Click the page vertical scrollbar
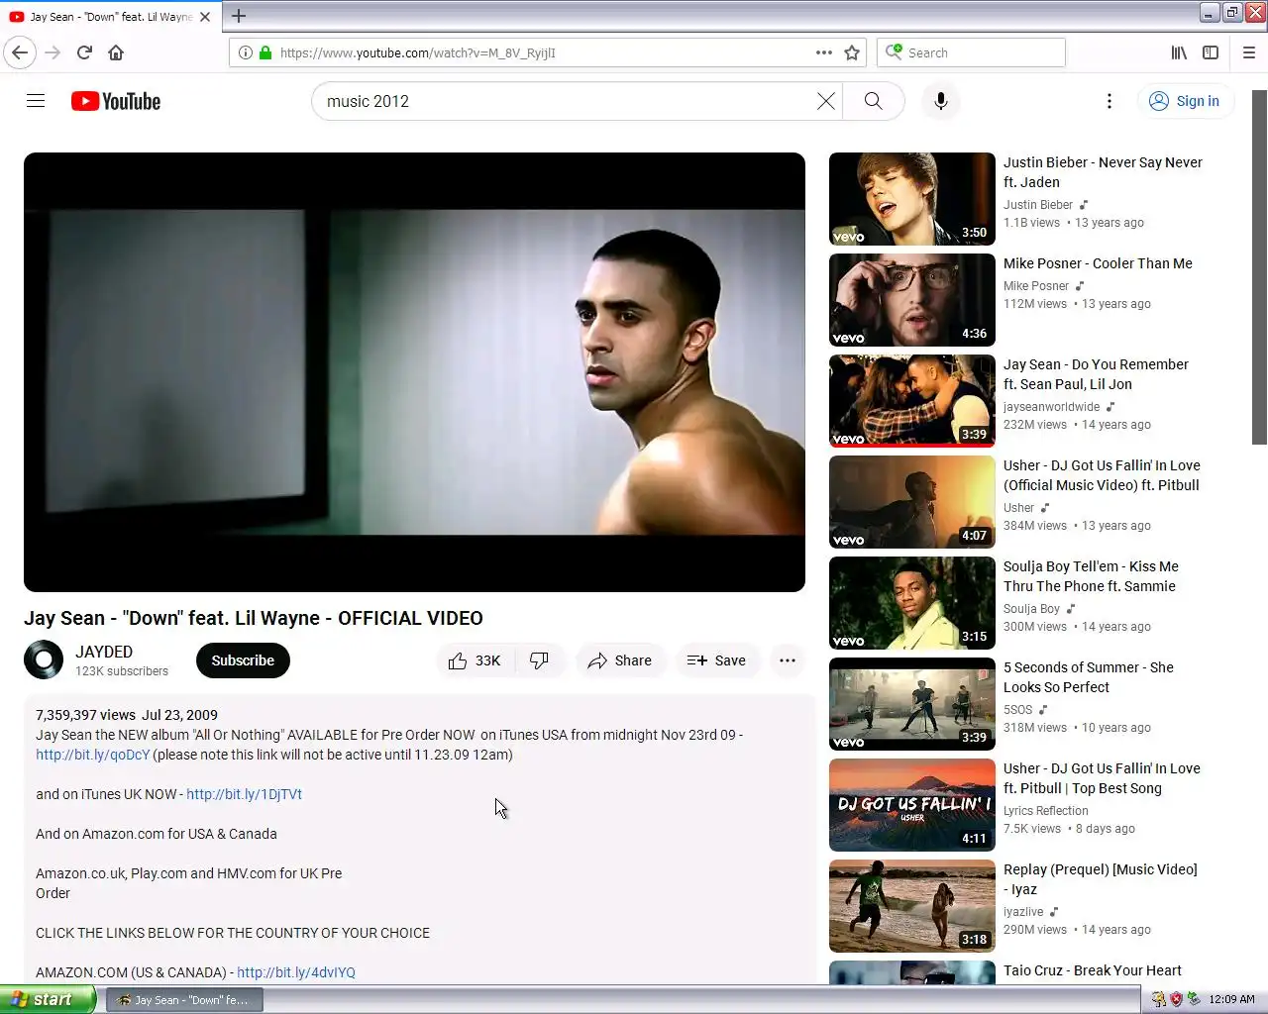The image size is (1268, 1014). 1259,267
